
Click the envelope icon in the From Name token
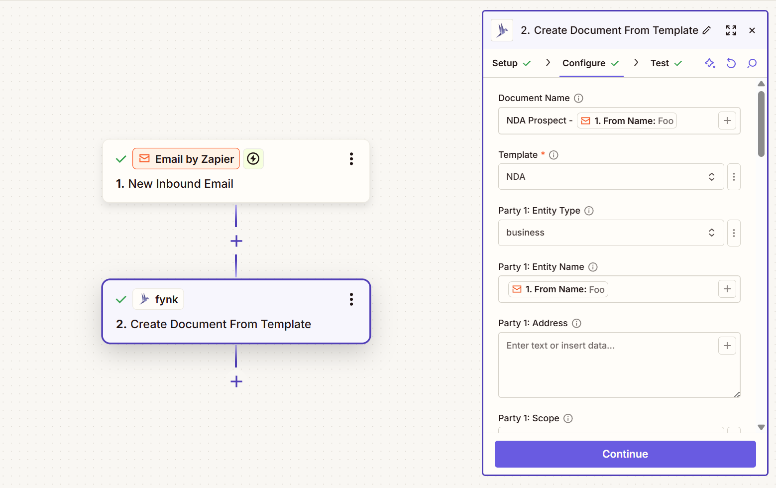[x=585, y=121]
